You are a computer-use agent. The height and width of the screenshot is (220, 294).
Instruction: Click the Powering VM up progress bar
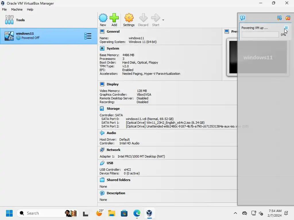coord(260,35)
